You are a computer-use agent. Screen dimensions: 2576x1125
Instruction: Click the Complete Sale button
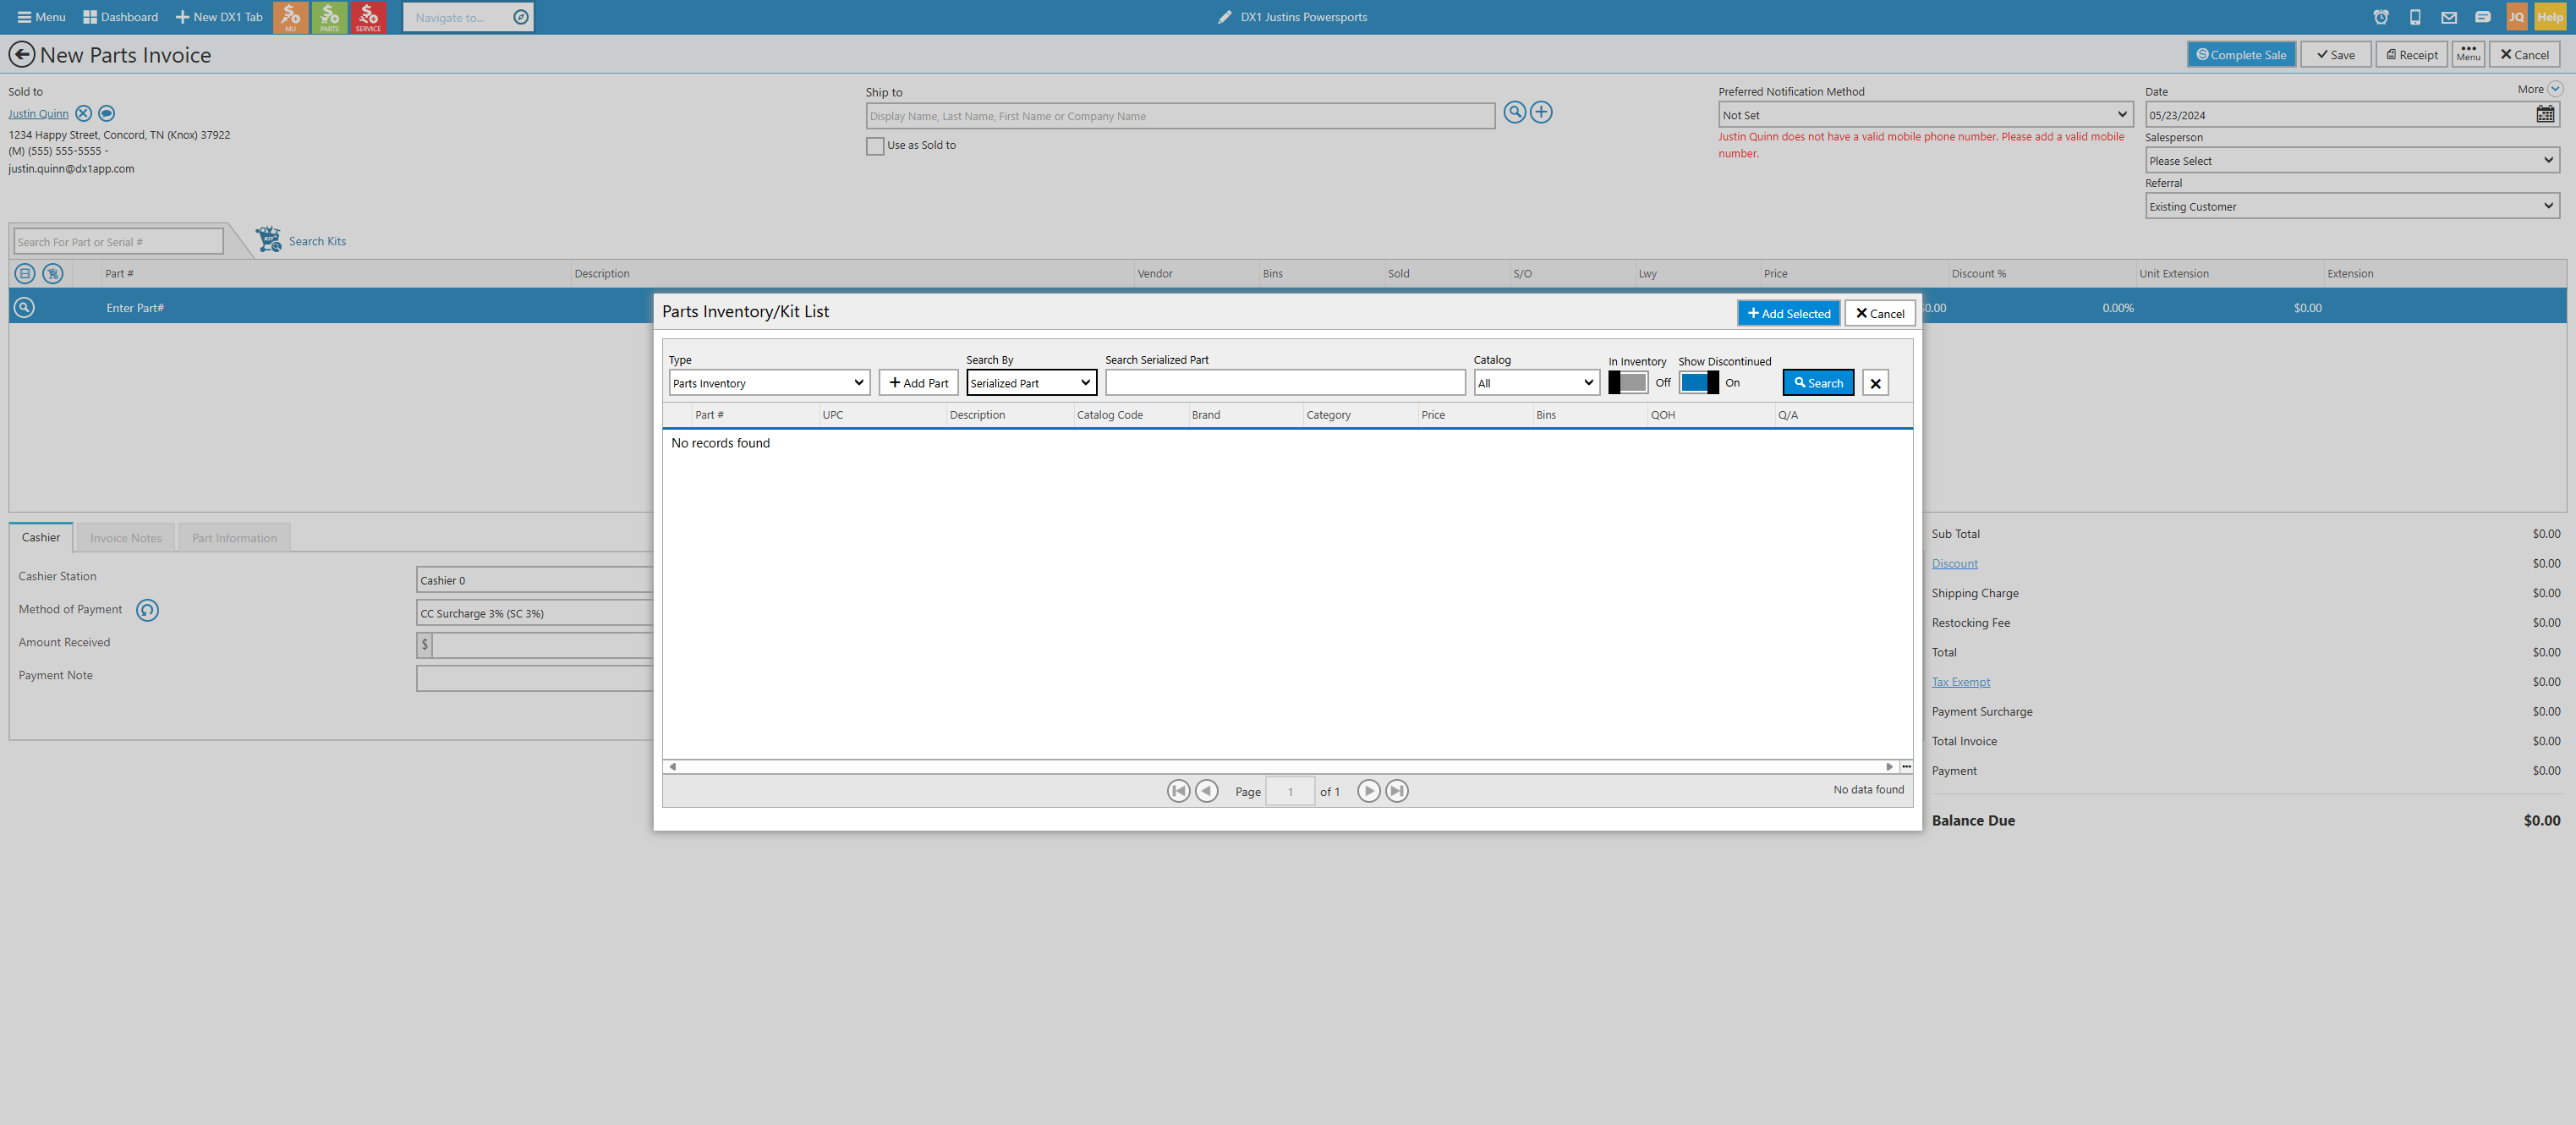[x=2241, y=55]
